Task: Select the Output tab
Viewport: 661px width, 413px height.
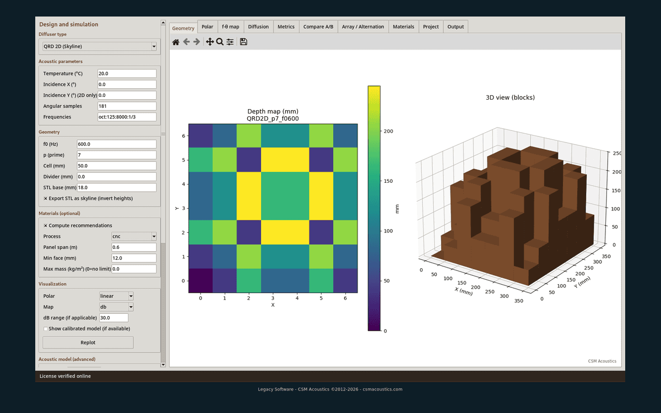Action: point(456,26)
